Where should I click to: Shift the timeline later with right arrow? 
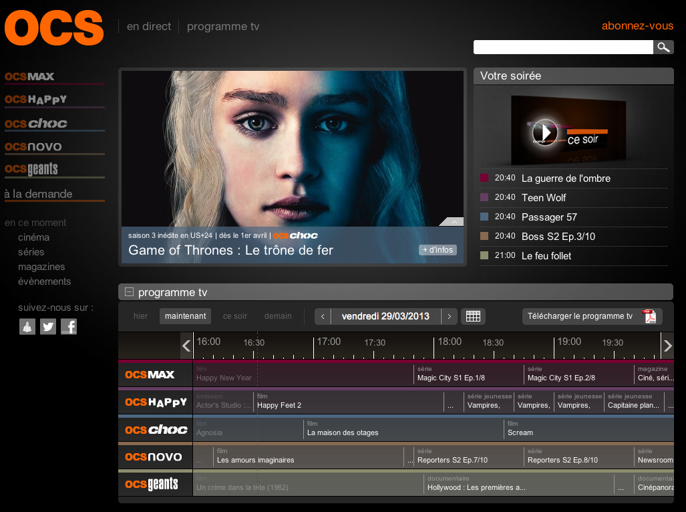667,346
